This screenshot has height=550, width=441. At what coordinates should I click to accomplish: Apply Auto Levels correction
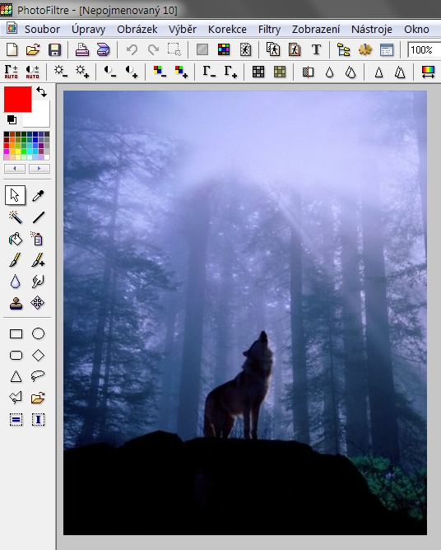click(12, 72)
